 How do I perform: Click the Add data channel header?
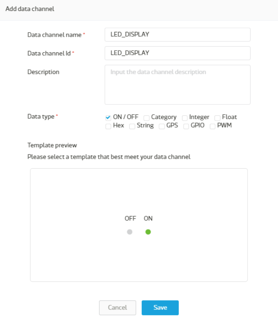tap(30, 9)
